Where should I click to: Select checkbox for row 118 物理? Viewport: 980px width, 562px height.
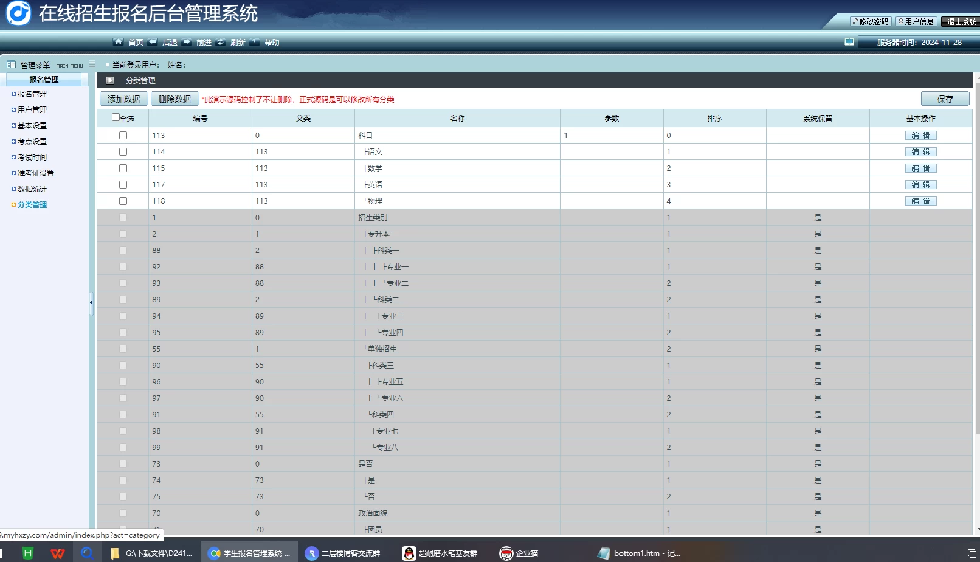(123, 201)
